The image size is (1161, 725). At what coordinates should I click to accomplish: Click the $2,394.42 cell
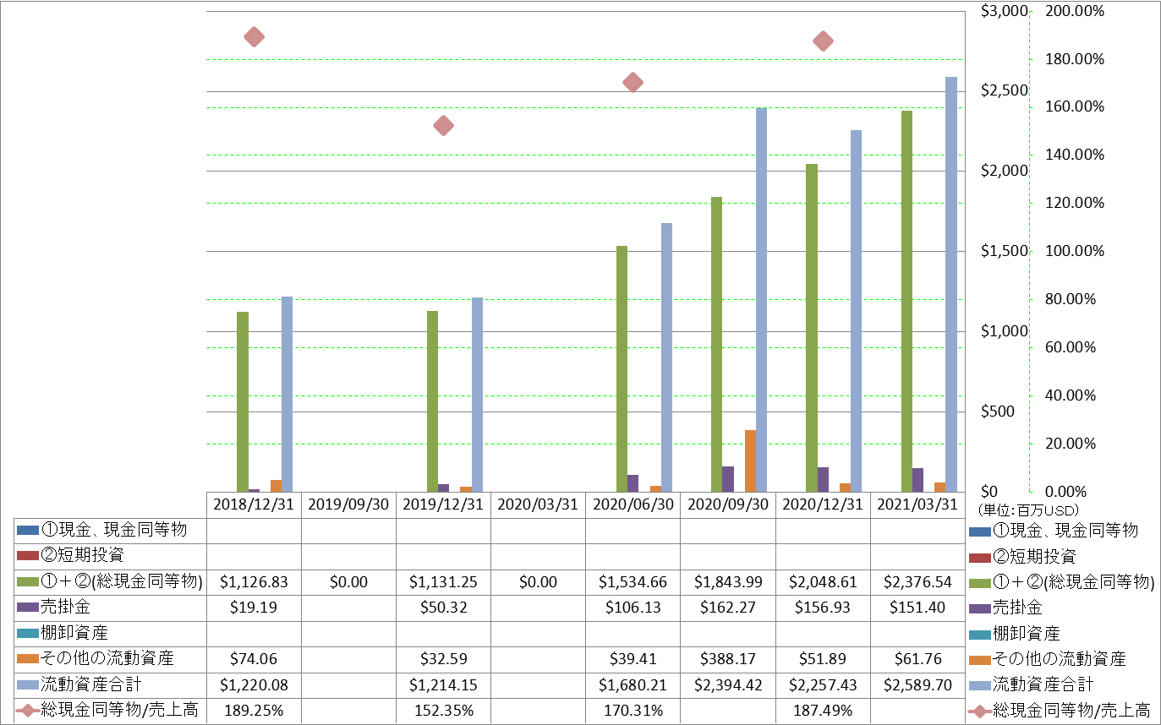[x=727, y=685]
